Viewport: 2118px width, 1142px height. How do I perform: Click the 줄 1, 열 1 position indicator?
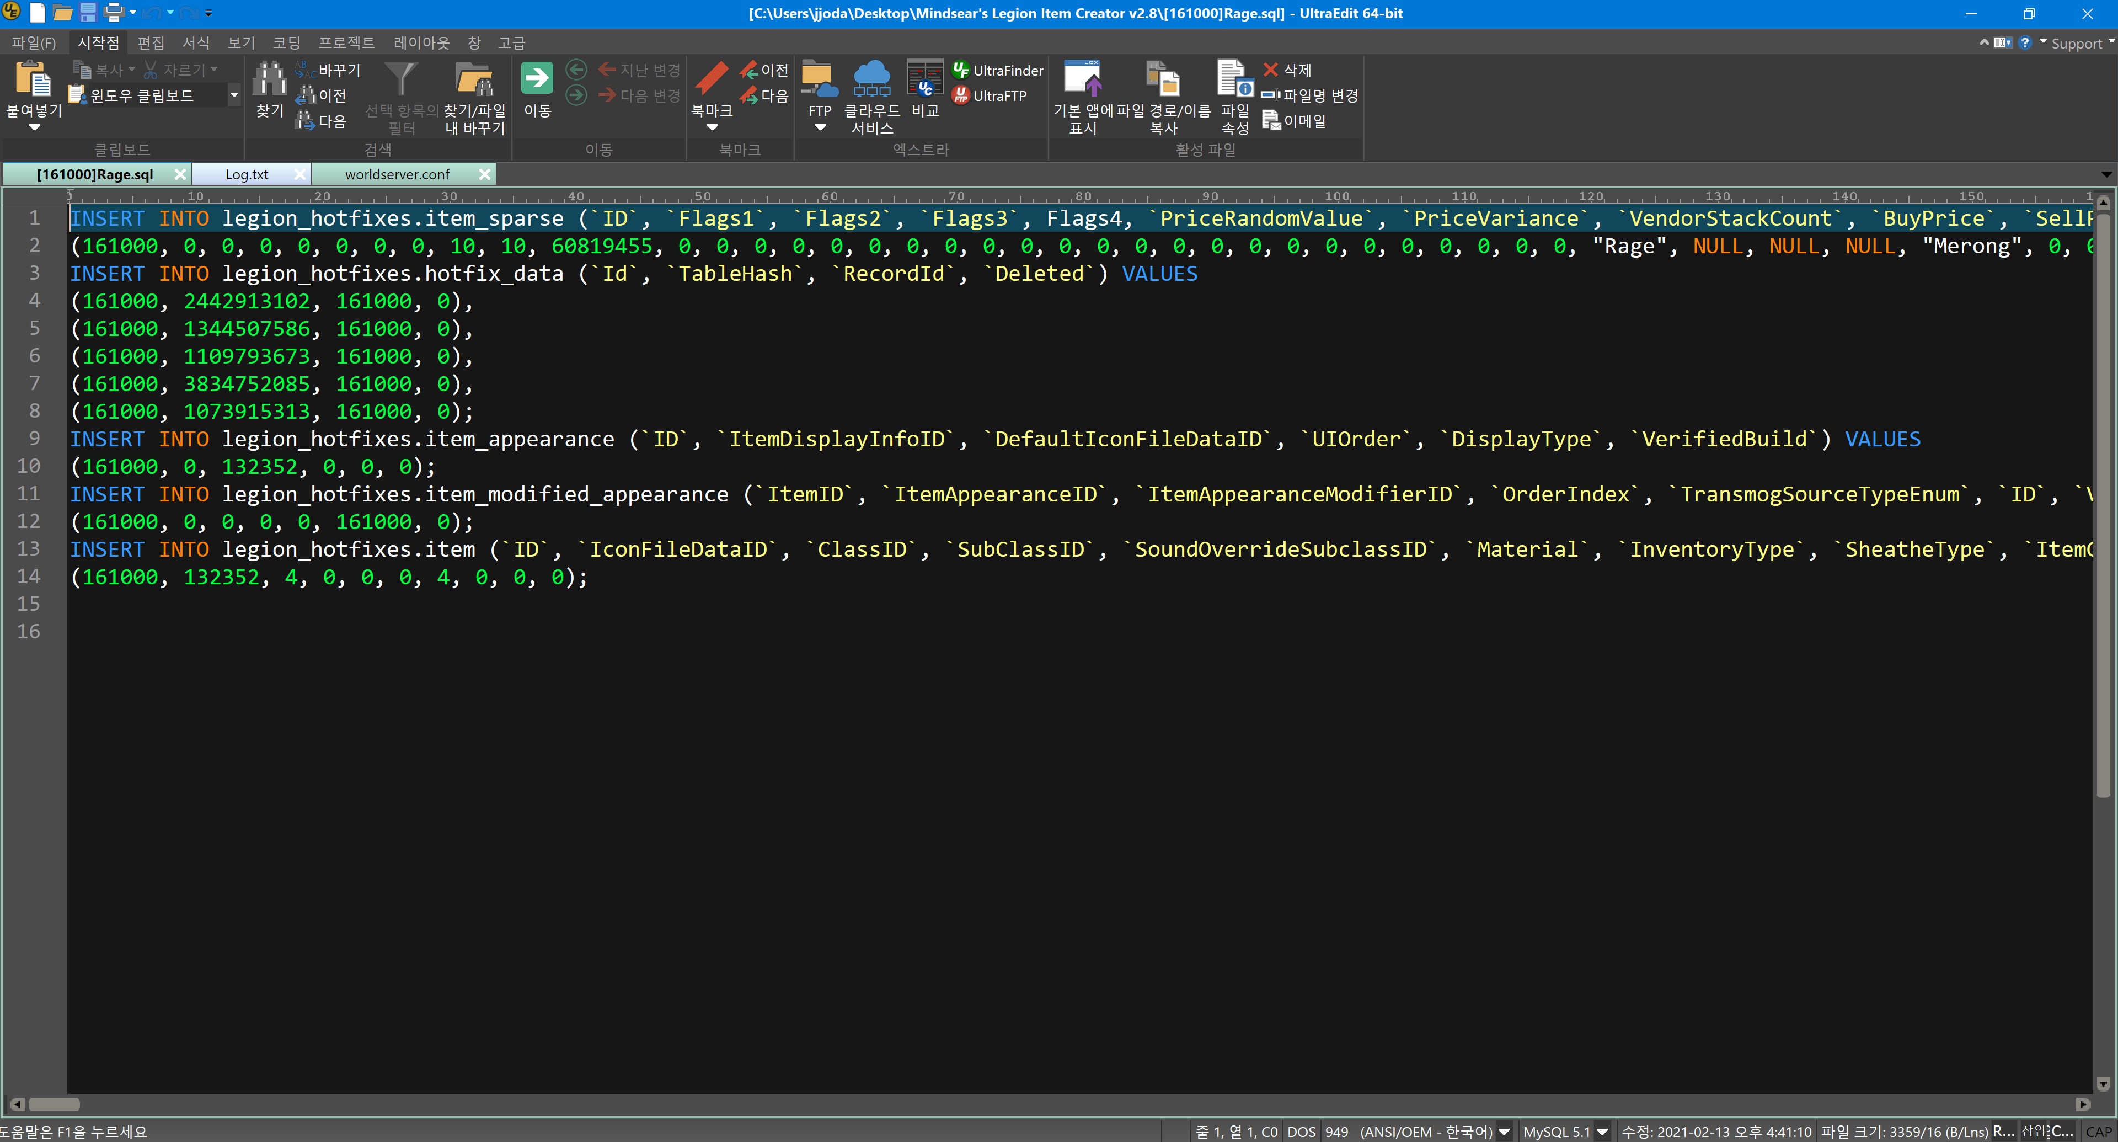point(1237,1132)
